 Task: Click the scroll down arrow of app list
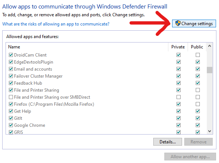[209, 131]
